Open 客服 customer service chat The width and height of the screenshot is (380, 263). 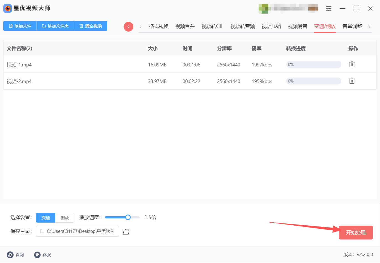[43, 255]
